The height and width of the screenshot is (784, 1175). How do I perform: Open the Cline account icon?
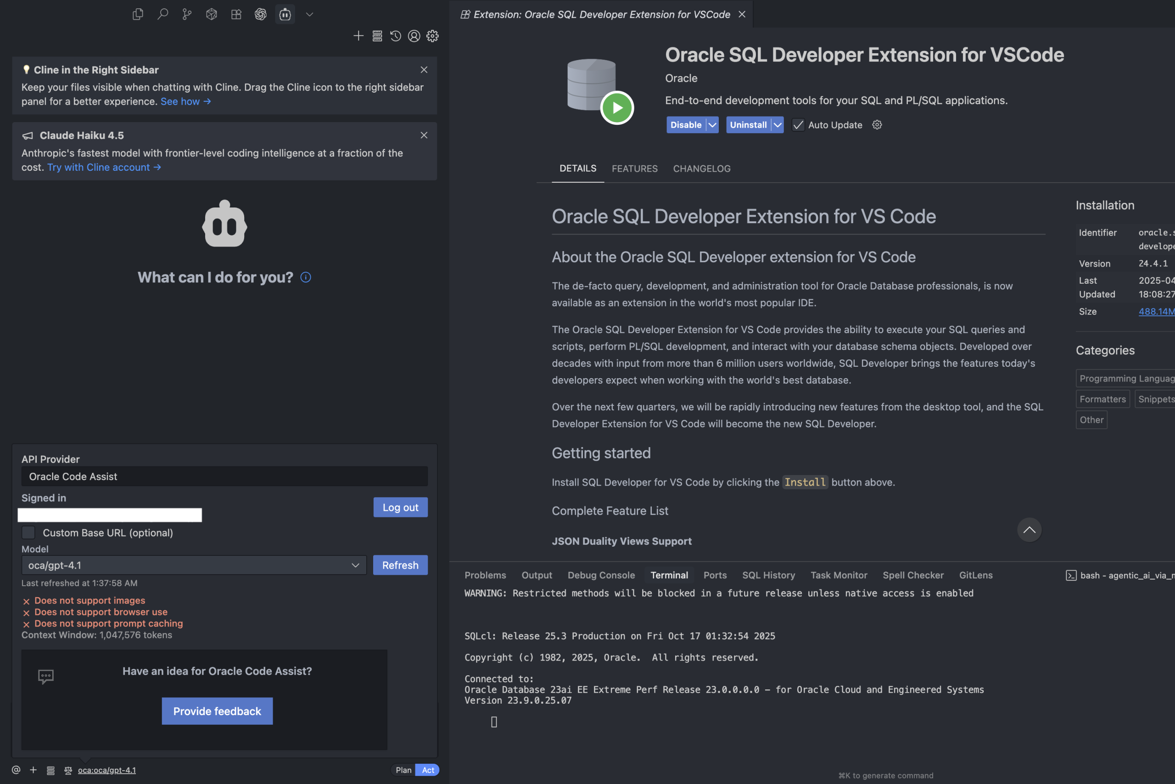point(414,35)
